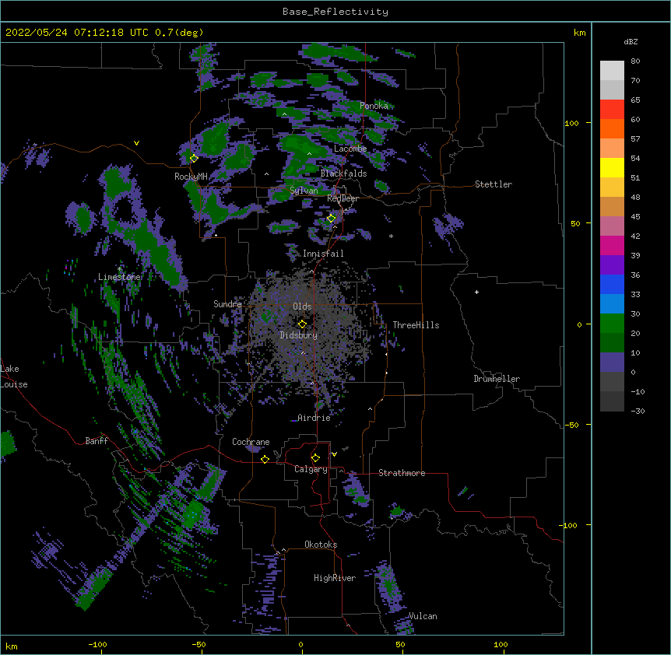Click the Cochrane label

click(x=251, y=442)
